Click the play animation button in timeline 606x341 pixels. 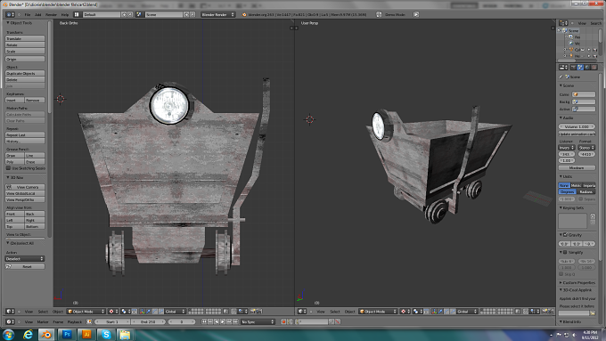(223, 321)
